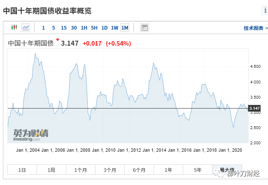The width and height of the screenshot is (268, 185).
Task: Show the 1个月 range
Action: pyautogui.click(x=81, y=170)
